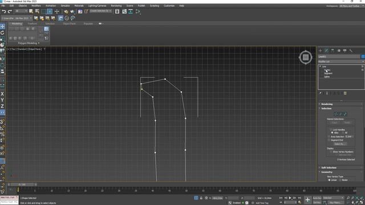Collapse the Line entry in modifier stack
This screenshot has height=205, width=365.
tap(321, 67)
